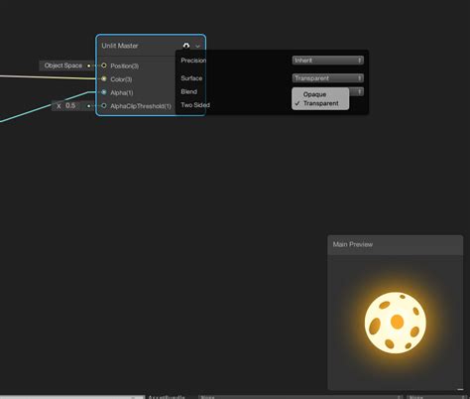Click the AlphaClipThreshold(1) input port
This screenshot has width=470, height=399.
coord(104,106)
